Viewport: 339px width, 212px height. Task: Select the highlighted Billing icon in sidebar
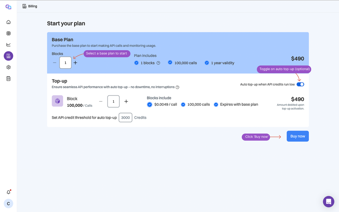[x=8, y=56]
